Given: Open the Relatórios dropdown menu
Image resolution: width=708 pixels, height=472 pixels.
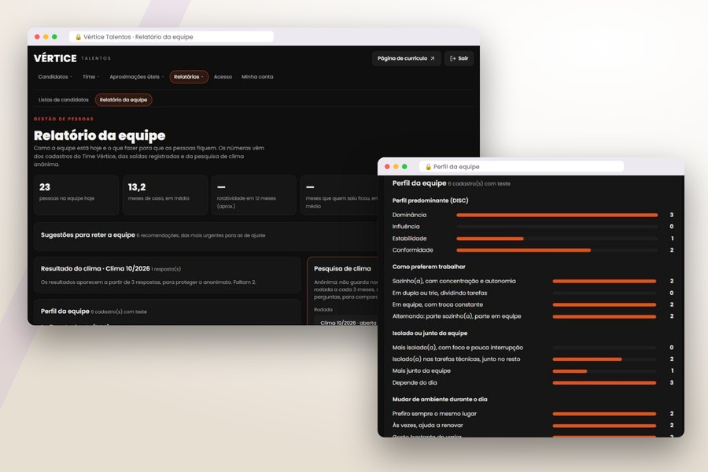Looking at the screenshot, I should (189, 77).
